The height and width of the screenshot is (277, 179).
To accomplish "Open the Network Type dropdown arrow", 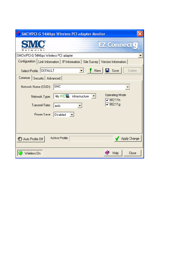I will tap(94, 96).
